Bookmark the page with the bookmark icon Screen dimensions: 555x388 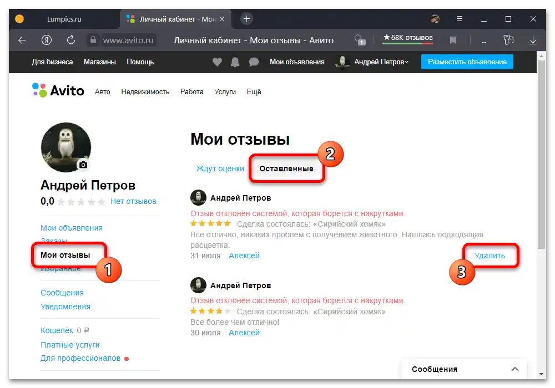tap(453, 40)
